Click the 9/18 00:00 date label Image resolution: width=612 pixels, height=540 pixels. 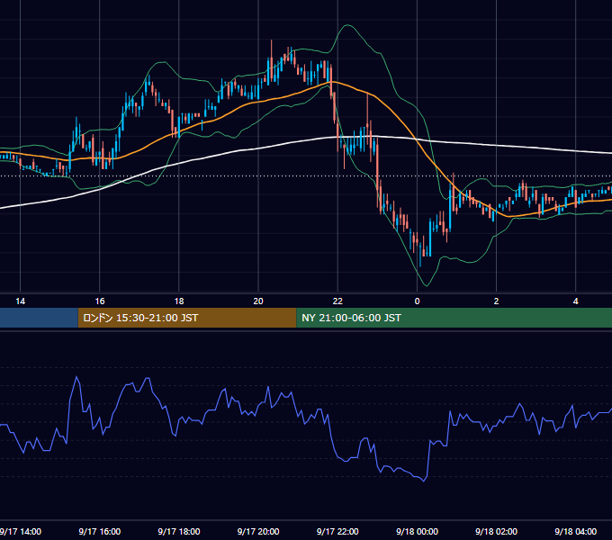click(x=417, y=531)
